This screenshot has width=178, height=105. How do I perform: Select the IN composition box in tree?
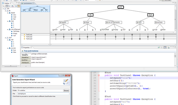(90, 15)
